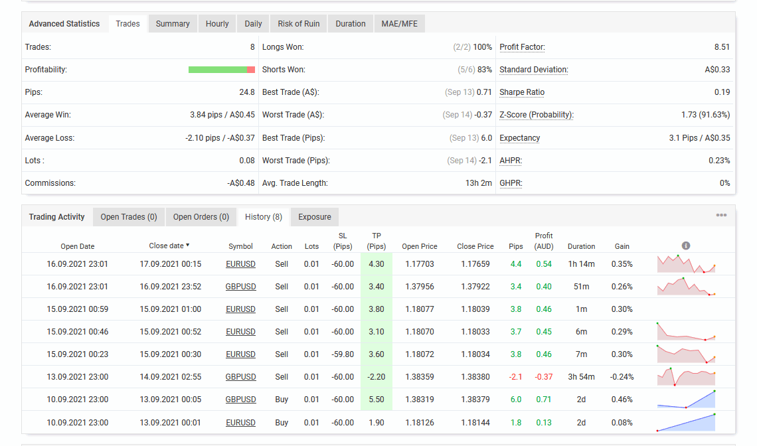
Task: Switch to the Exposure tab
Action: tap(315, 217)
